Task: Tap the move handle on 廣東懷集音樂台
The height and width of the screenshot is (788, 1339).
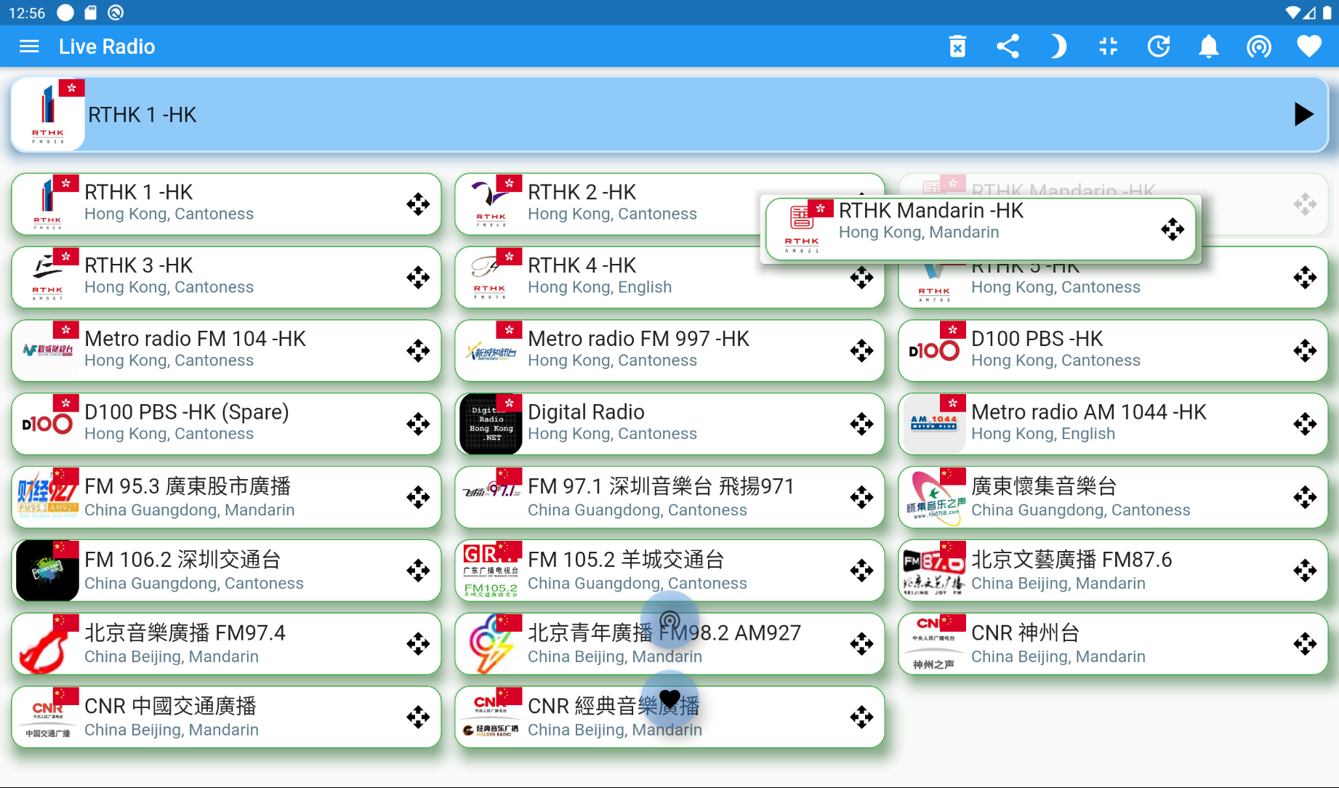Action: coord(1305,498)
